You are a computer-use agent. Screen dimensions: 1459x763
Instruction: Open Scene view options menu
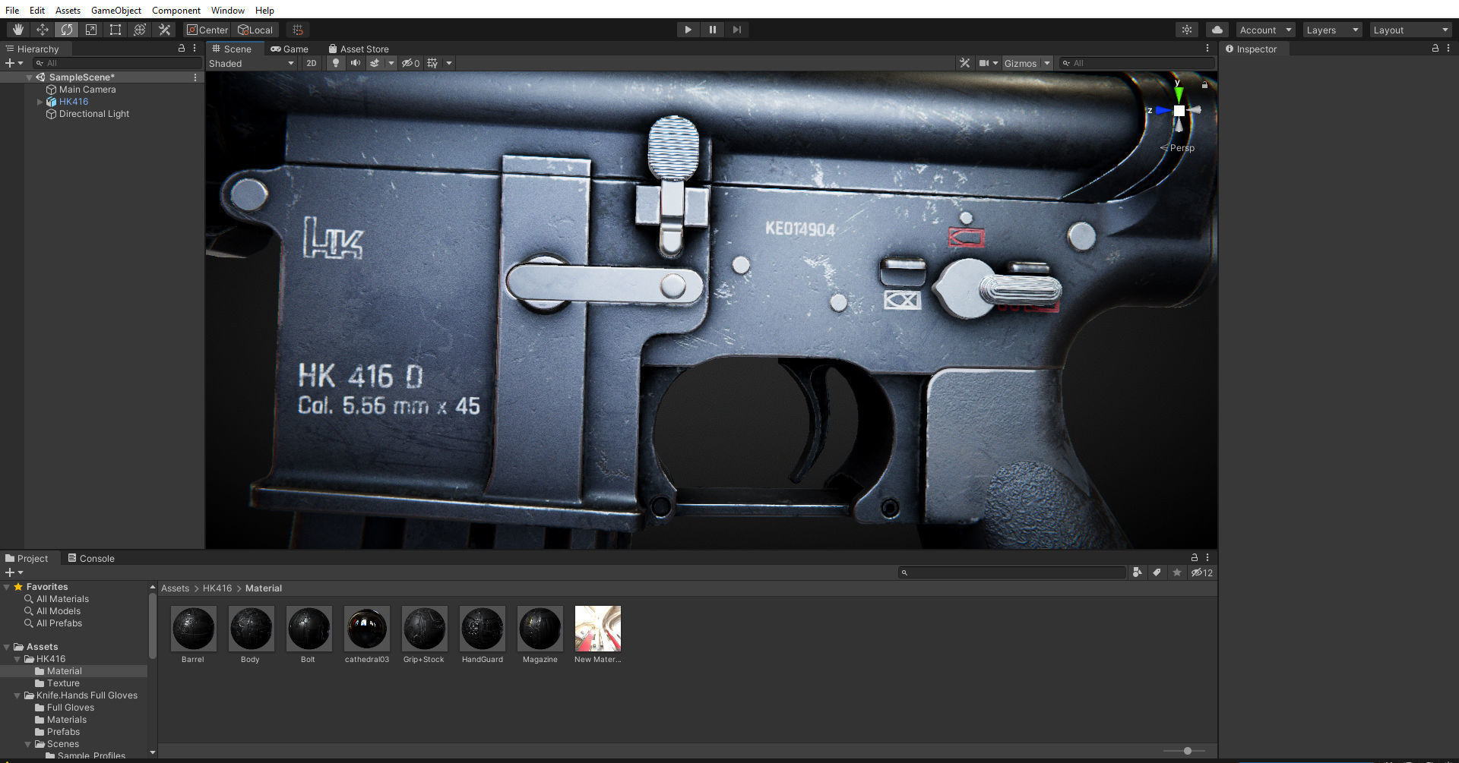tap(1207, 49)
